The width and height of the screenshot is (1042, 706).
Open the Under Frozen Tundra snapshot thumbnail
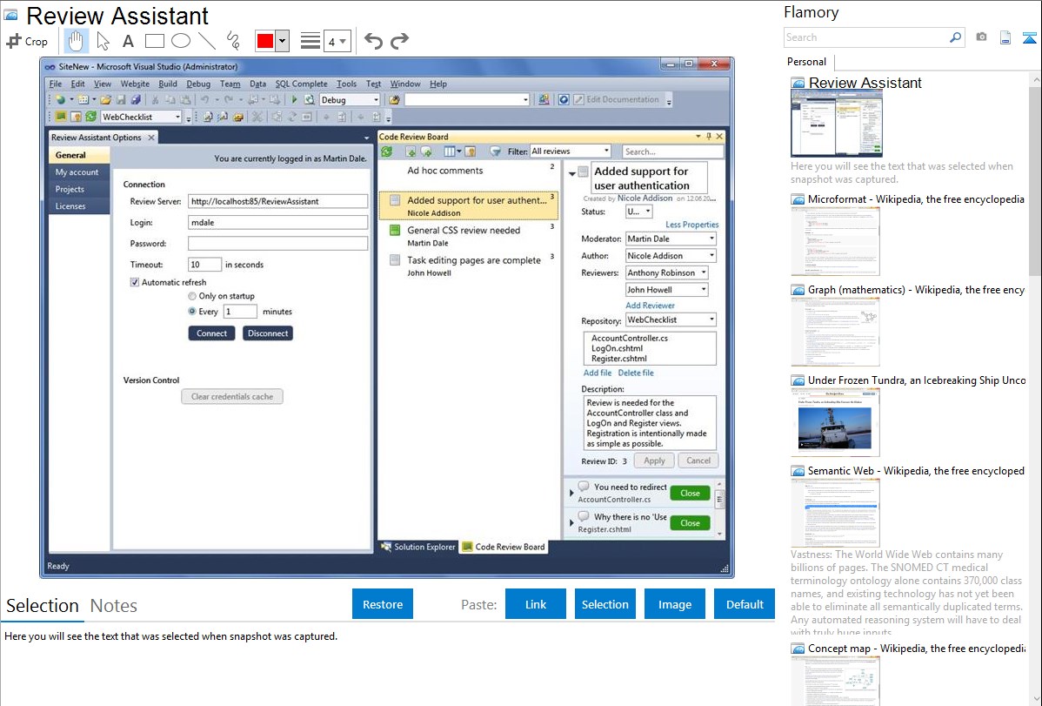coord(835,421)
